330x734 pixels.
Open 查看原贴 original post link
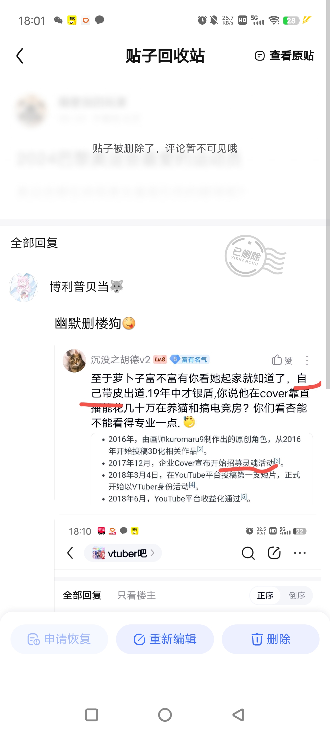(x=284, y=56)
